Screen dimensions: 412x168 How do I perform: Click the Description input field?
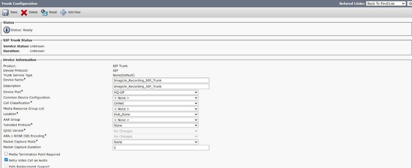(x=161, y=86)
